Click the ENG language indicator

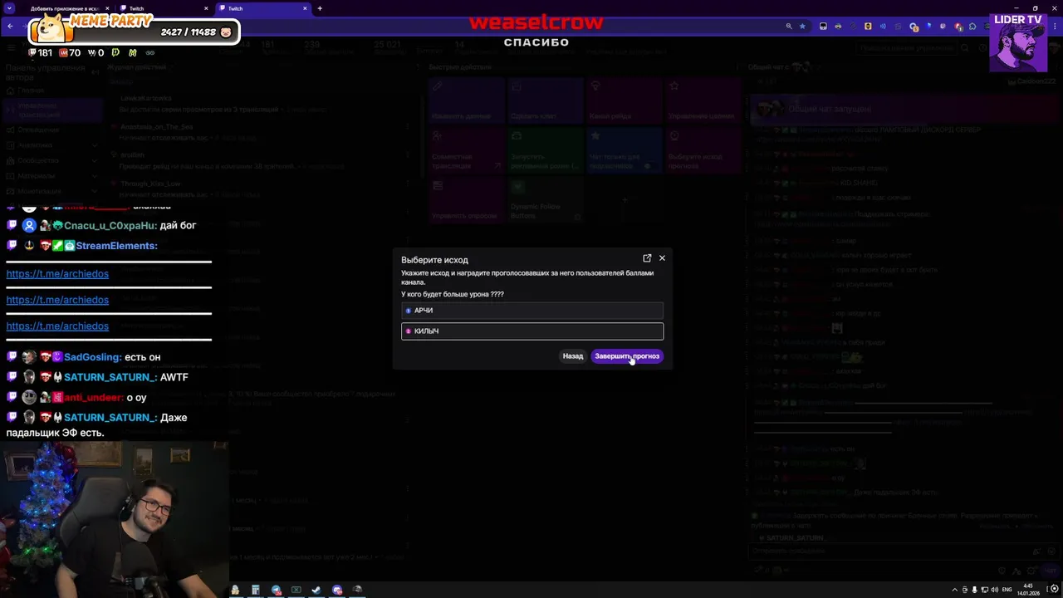coord(1007,590)
